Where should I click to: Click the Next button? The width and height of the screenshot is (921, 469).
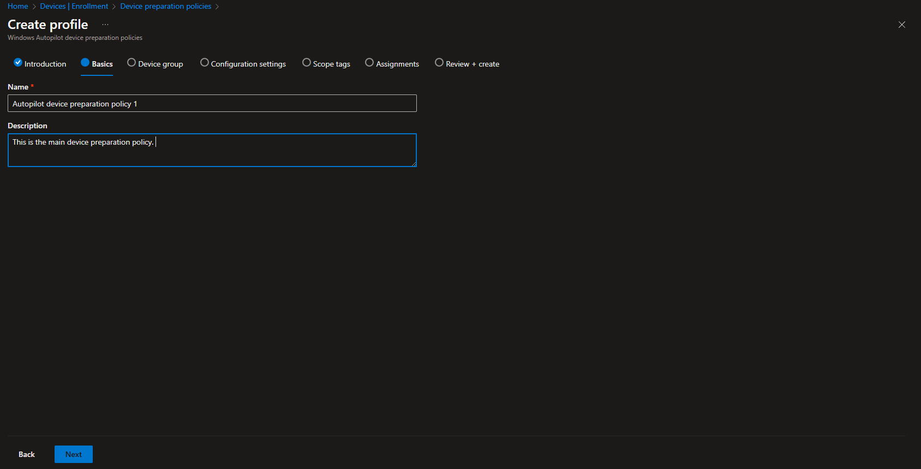point(74,454)
